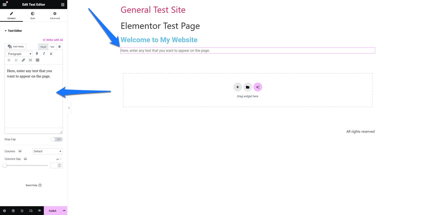The image size is (428, 215).
Task: Click the add template folder icon
Action: [x=248, y=87]
